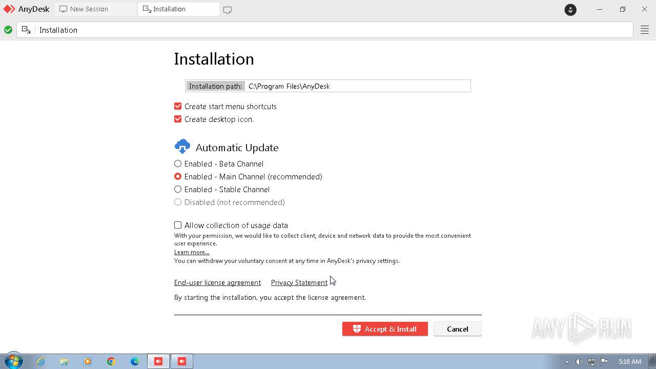Open the media player taskbar icon
The width and height of the screenshot is (656, 369).
point(88,361)
